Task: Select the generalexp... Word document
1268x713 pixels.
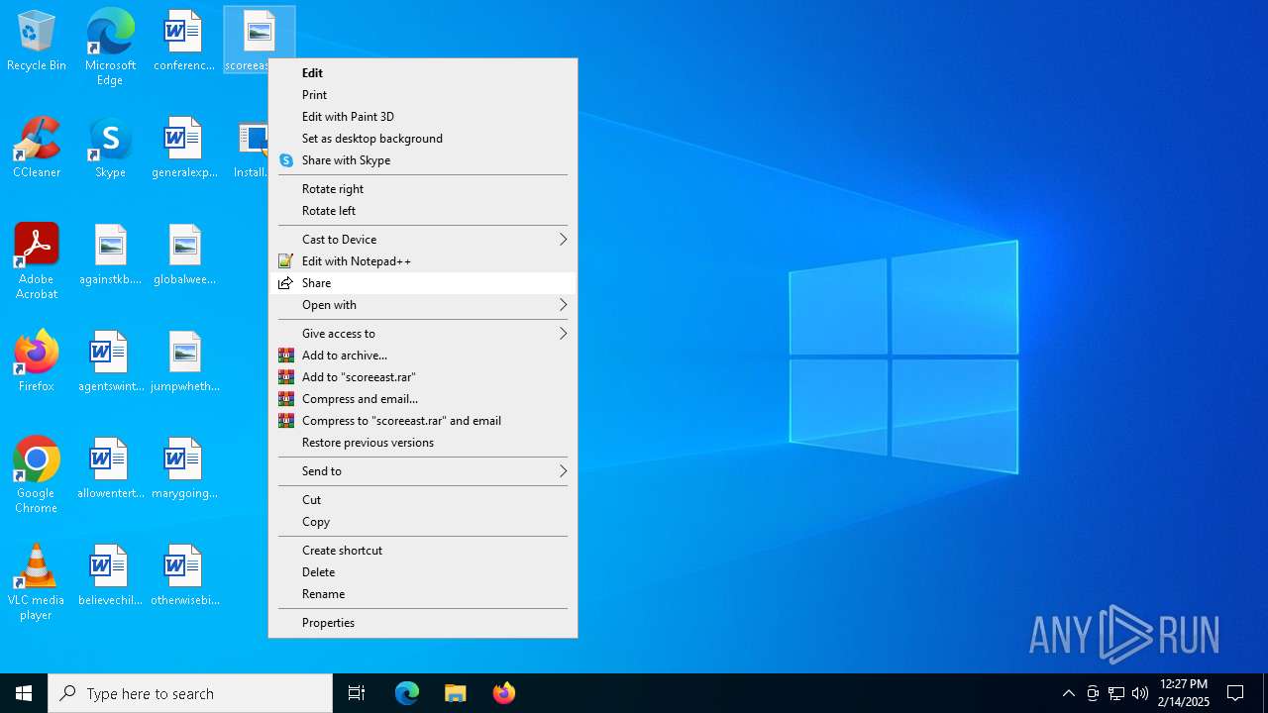Action: click(183, 149)
